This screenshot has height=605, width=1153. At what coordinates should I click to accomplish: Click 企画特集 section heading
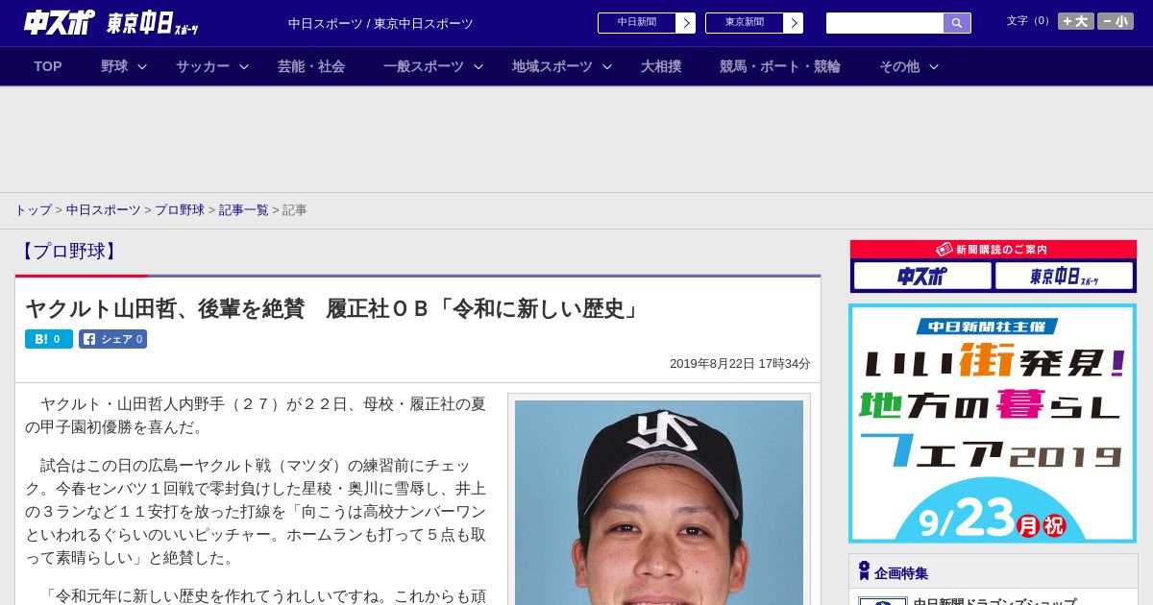point(901,573)
